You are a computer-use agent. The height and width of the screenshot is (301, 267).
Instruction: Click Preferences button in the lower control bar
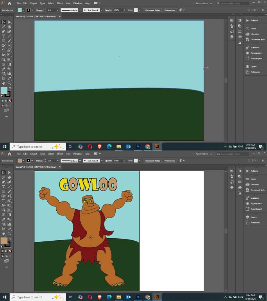click(170, 161)
